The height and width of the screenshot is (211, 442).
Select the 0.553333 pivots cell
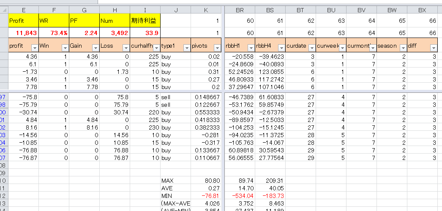click(206, 112)
